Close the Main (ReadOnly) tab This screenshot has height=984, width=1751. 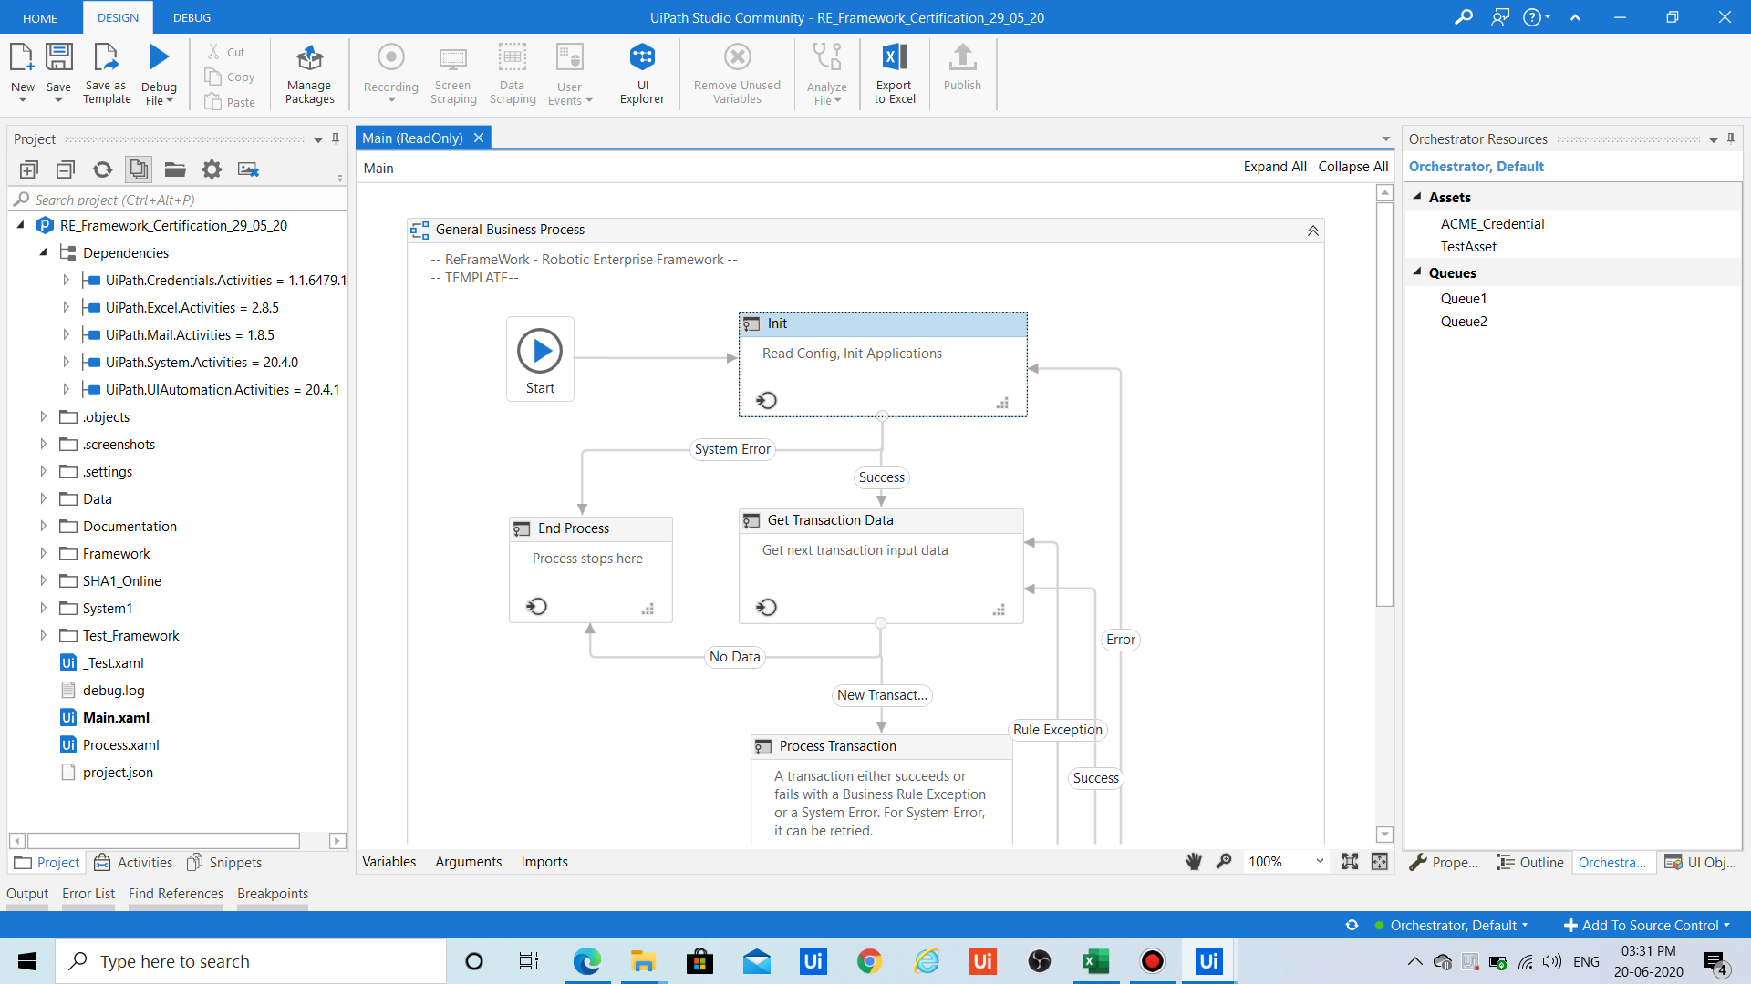click(x=478, y=138)
